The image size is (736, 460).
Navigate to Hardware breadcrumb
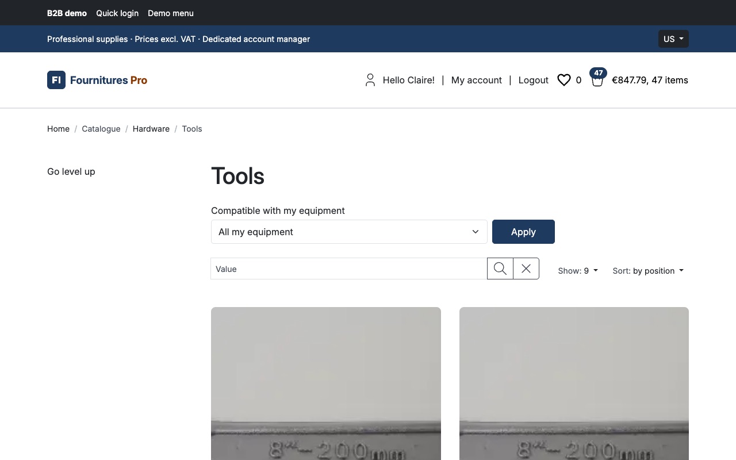point(151,129)
